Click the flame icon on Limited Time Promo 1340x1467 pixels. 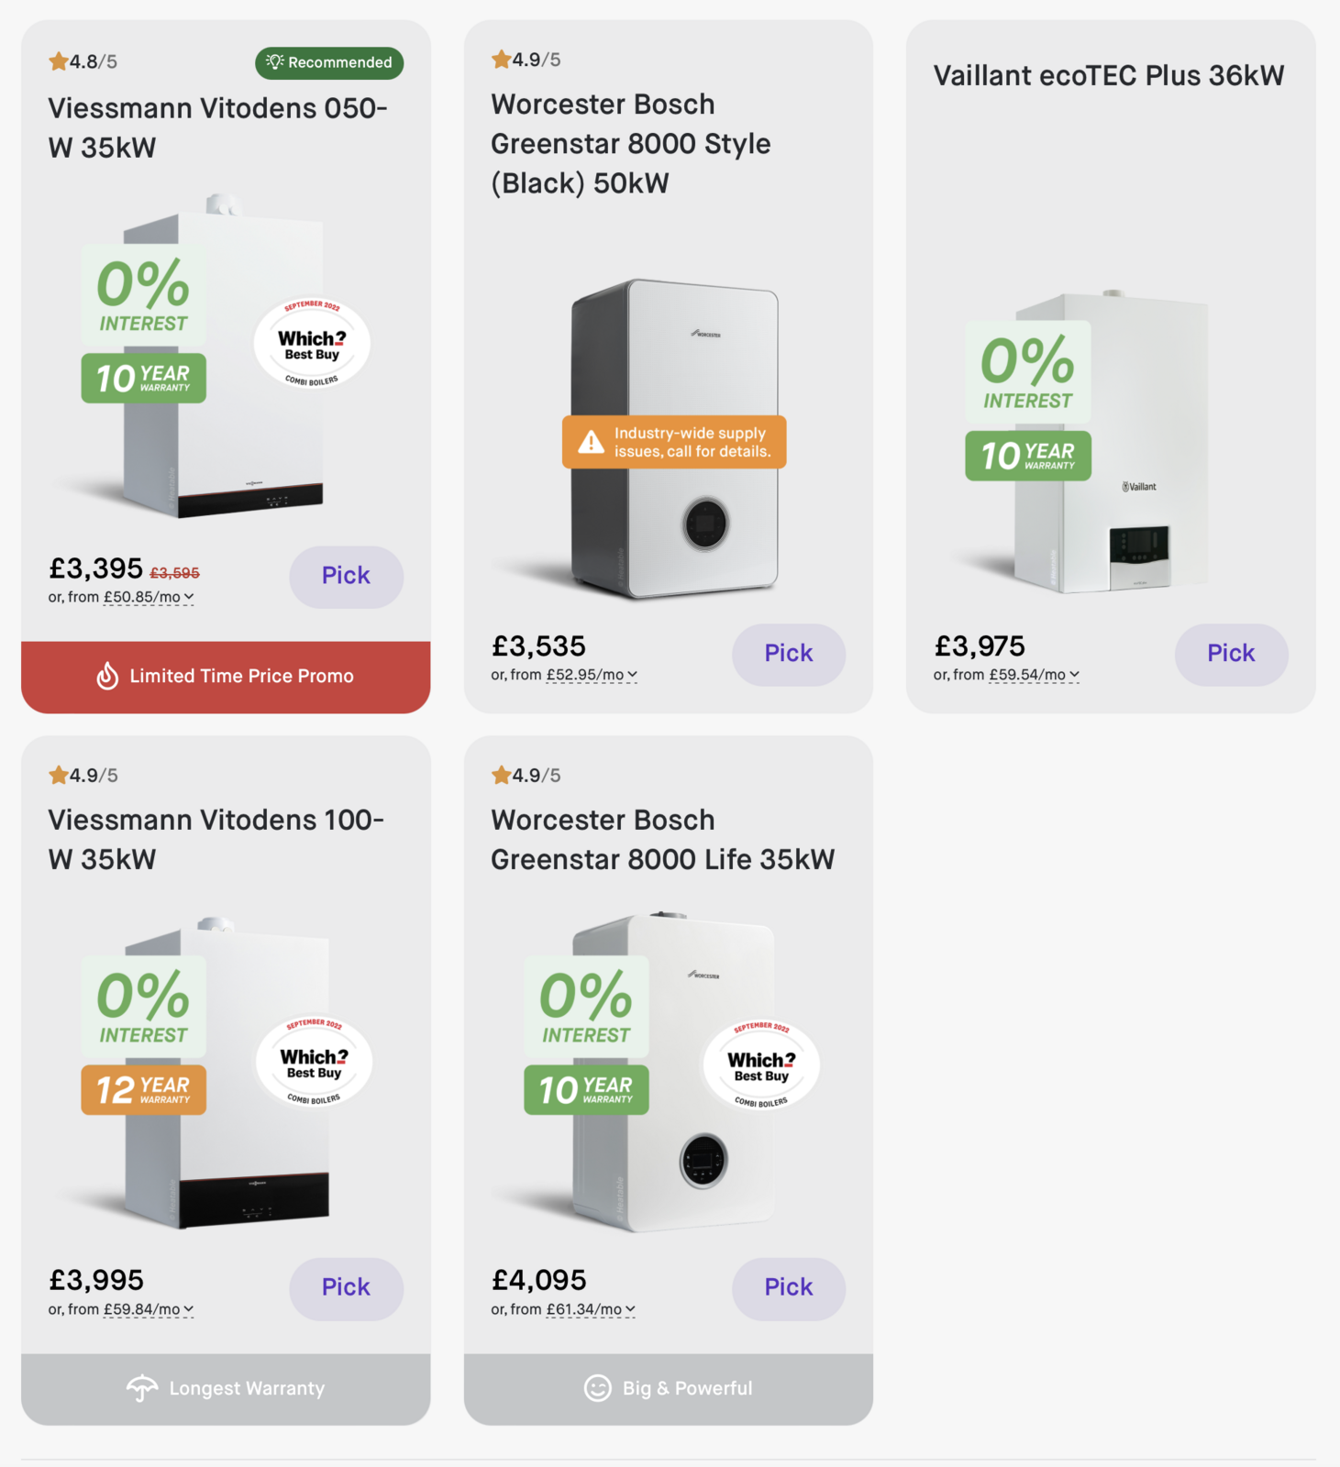[107, 676]
